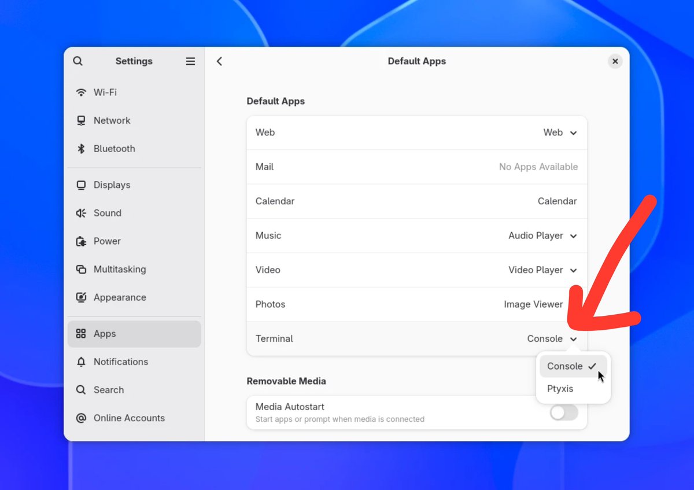This screenshot has width=694, height=490.
Task: Click the Search magnifier icon beside Search label
Action: pyautogui.click(x=82, y=390)
